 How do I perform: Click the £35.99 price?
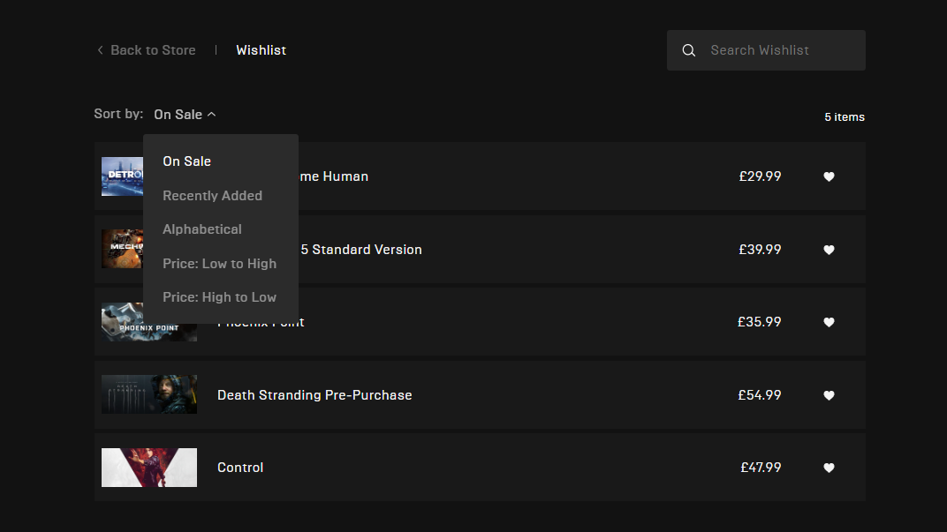point(759,321)
